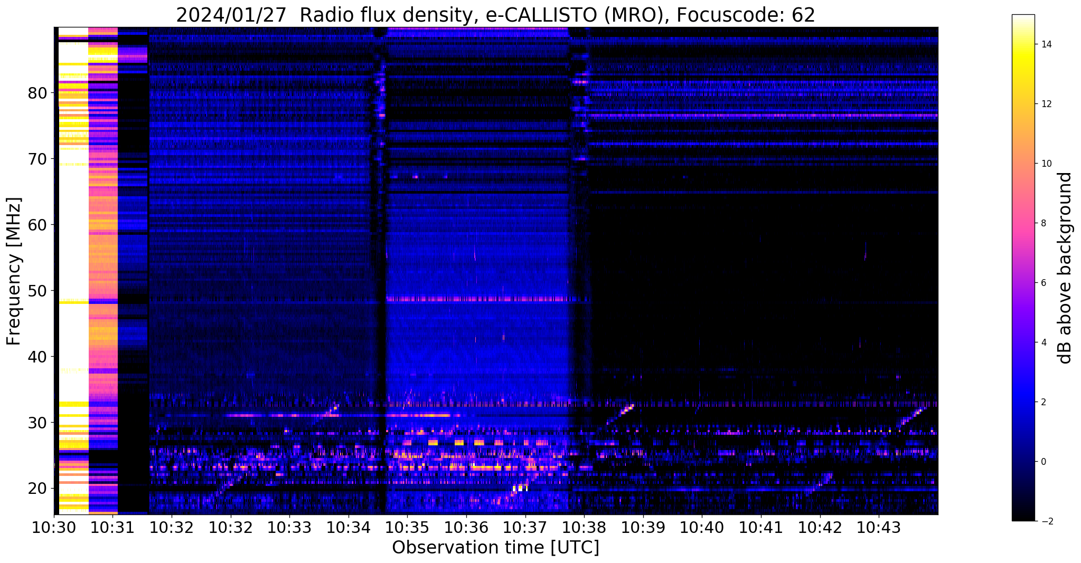This screenshot has width=1081, height=563.
Task: Click the color scale bar gradient
Action: 1023,268
